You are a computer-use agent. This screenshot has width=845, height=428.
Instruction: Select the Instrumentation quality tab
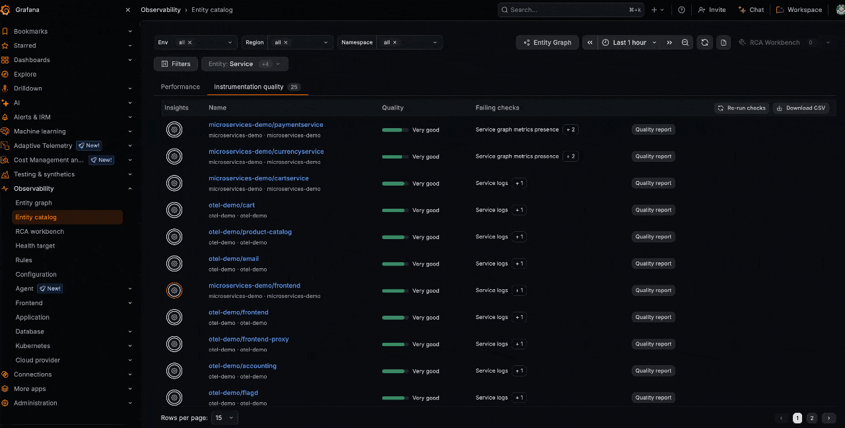257,87
